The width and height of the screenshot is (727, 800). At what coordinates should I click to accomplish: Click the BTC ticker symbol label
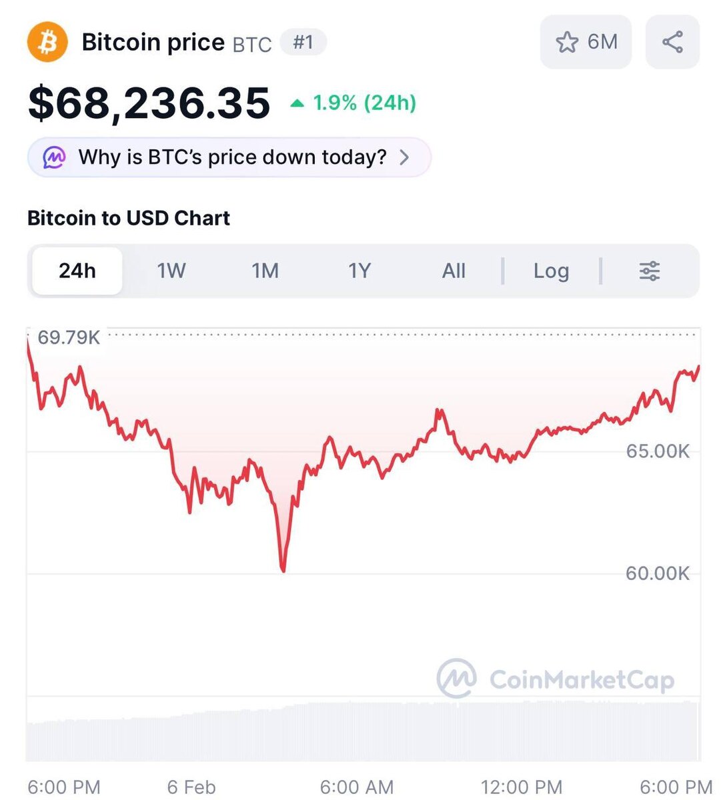tap(251, 45)
